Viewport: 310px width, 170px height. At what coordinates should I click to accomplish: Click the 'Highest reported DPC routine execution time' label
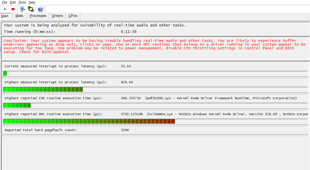coord(54,114)
